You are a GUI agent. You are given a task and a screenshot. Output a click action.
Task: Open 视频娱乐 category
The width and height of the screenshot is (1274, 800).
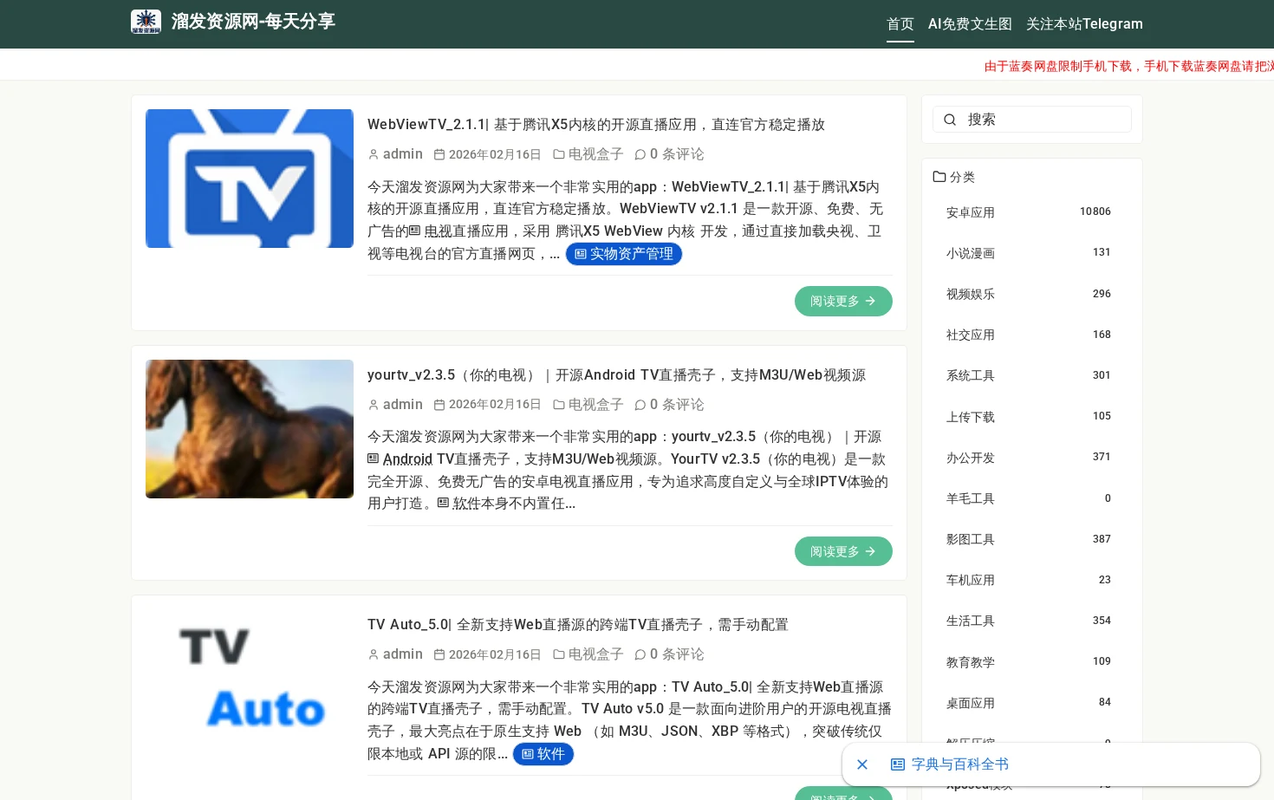tap(971, 294)
